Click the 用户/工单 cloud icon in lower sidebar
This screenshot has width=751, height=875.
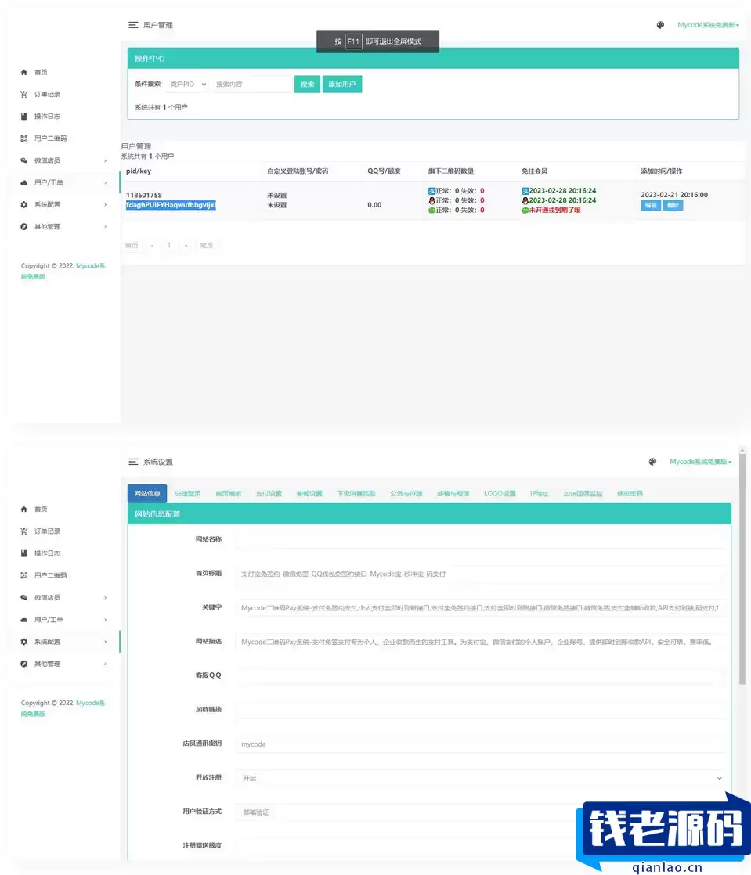24,619
